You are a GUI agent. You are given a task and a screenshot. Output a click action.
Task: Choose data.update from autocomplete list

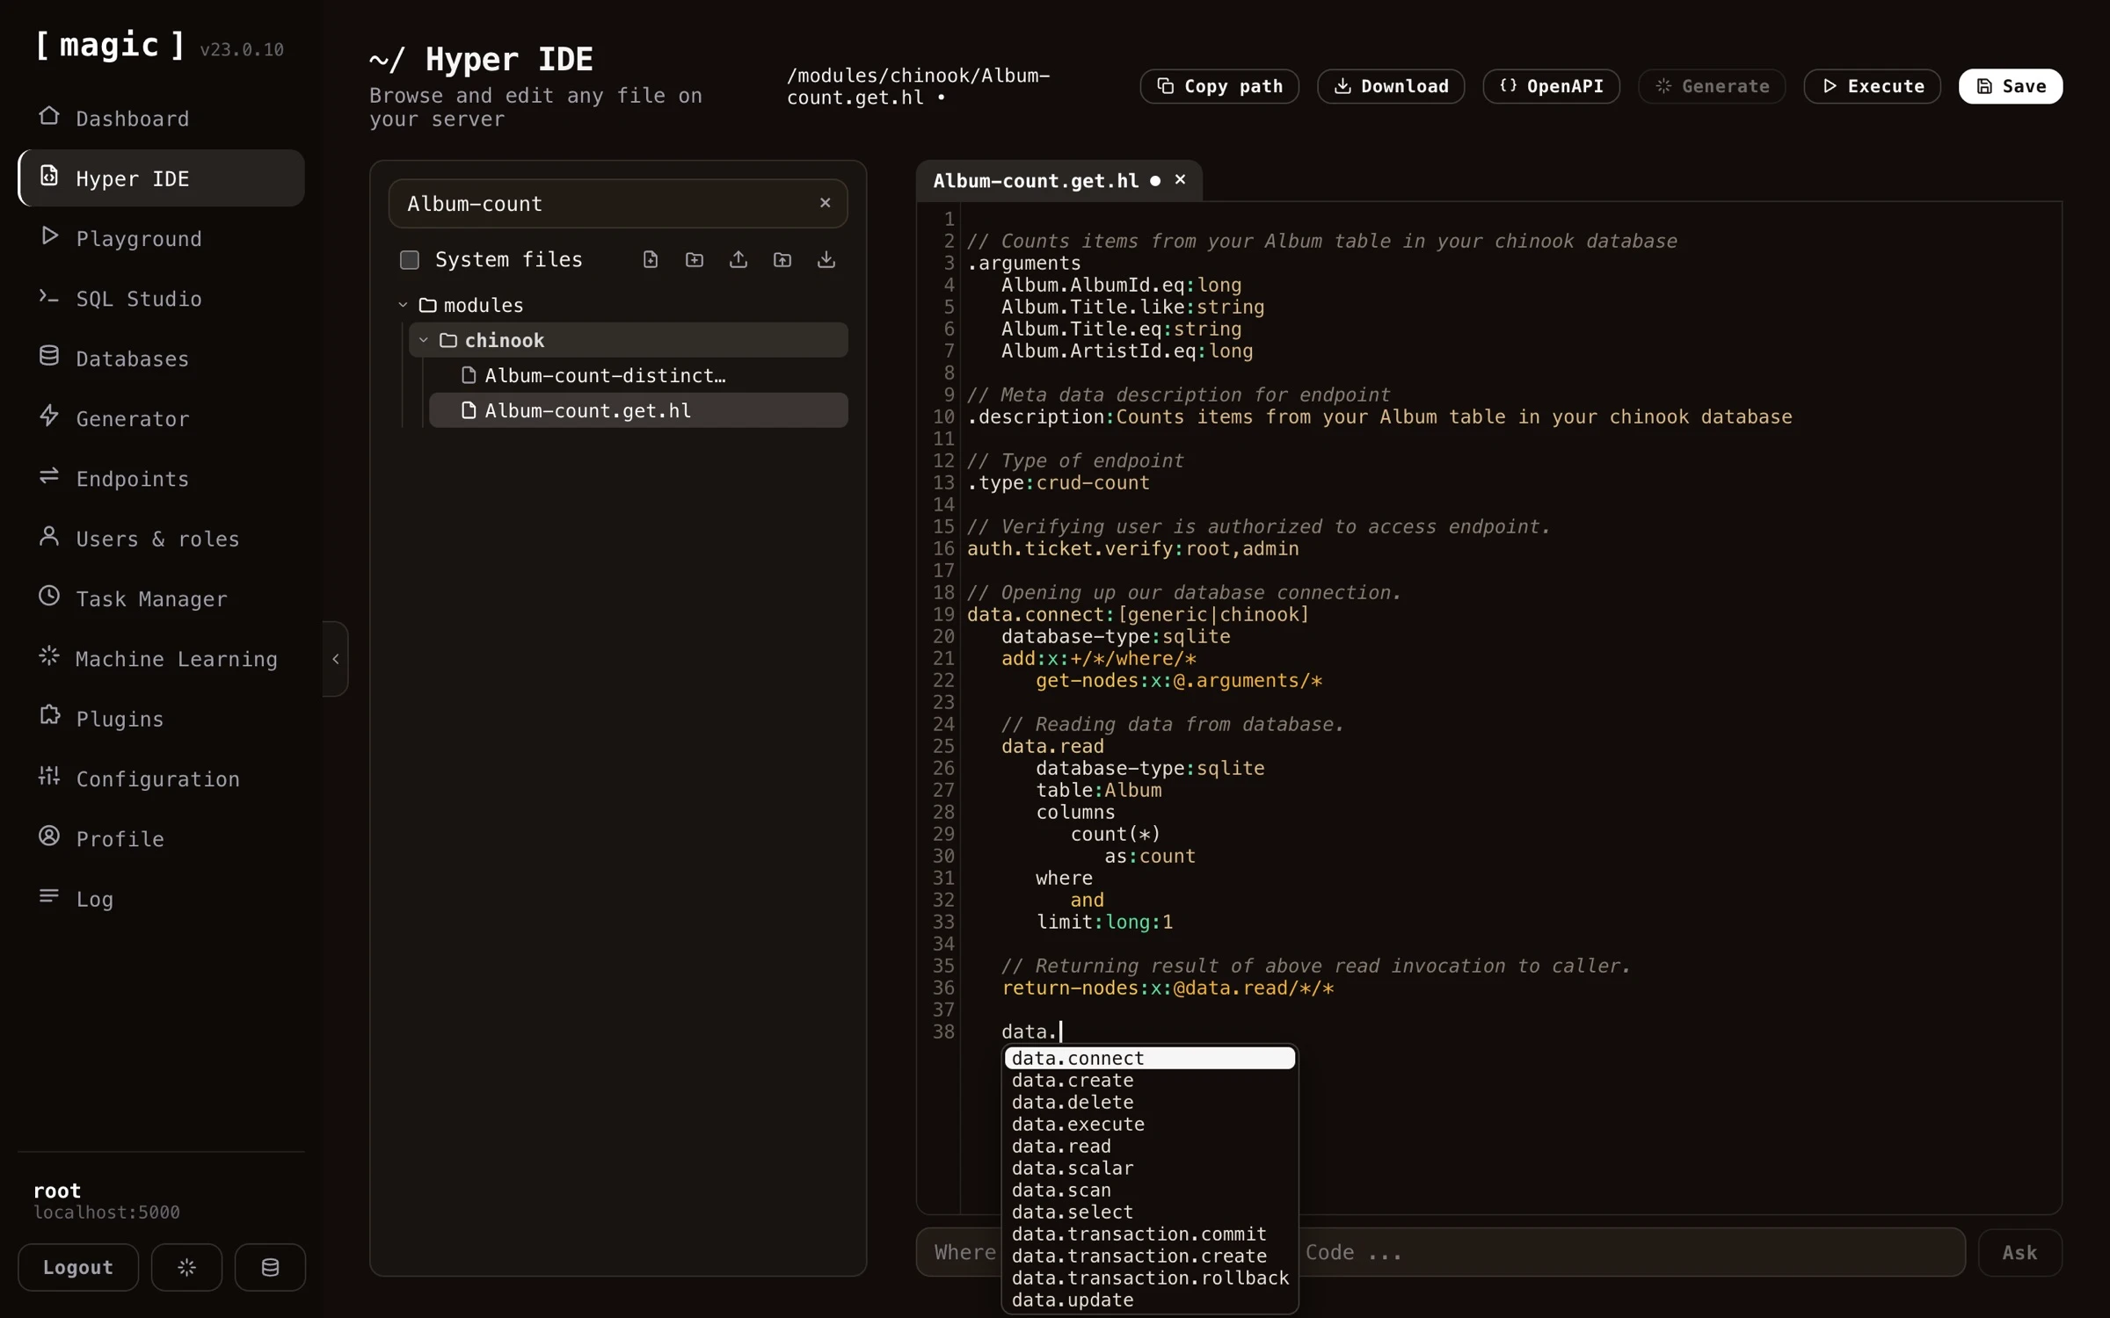(1150, 1300)
